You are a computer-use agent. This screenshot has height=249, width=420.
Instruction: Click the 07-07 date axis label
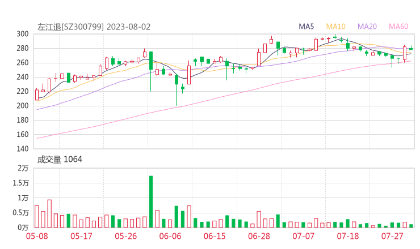(304, 236)
